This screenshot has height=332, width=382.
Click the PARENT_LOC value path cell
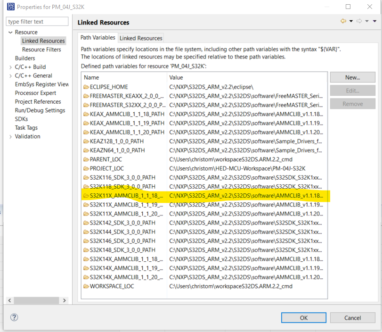pyautogui.click(x=231, y=159)
